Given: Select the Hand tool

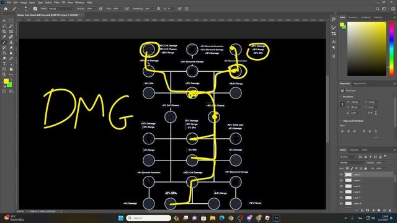Looking at the screenshot, I should coord(11,69).
